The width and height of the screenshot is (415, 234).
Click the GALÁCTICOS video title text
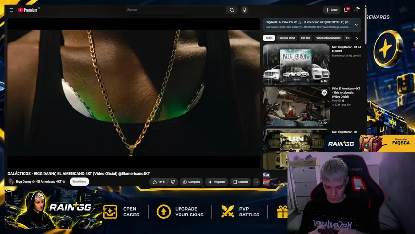tap(79, 173)
